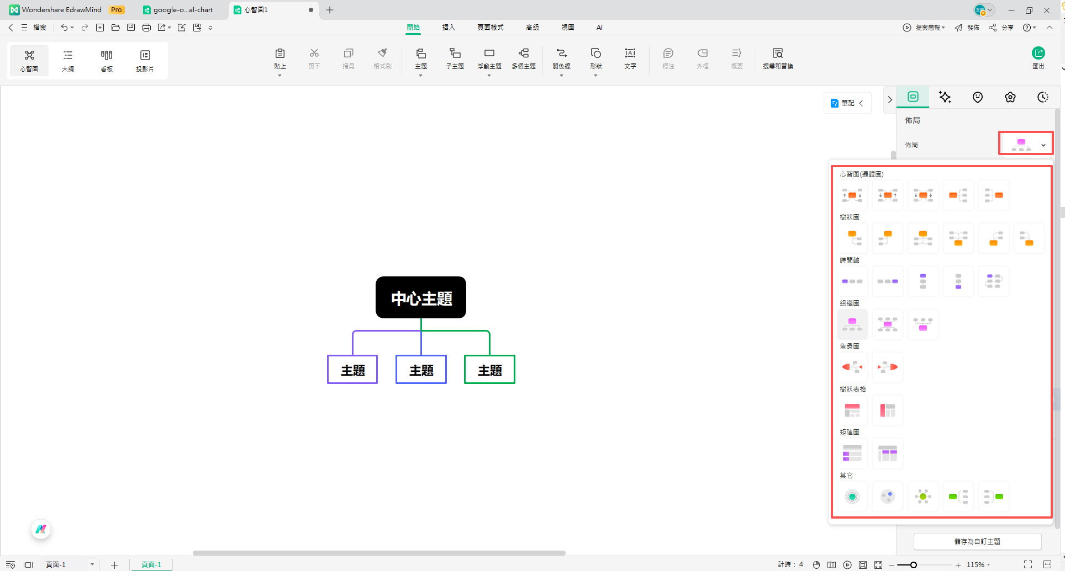Click the 多個主題 multiple topics icon
This screenshot has width=1065, height=571.
pos(523,58)
